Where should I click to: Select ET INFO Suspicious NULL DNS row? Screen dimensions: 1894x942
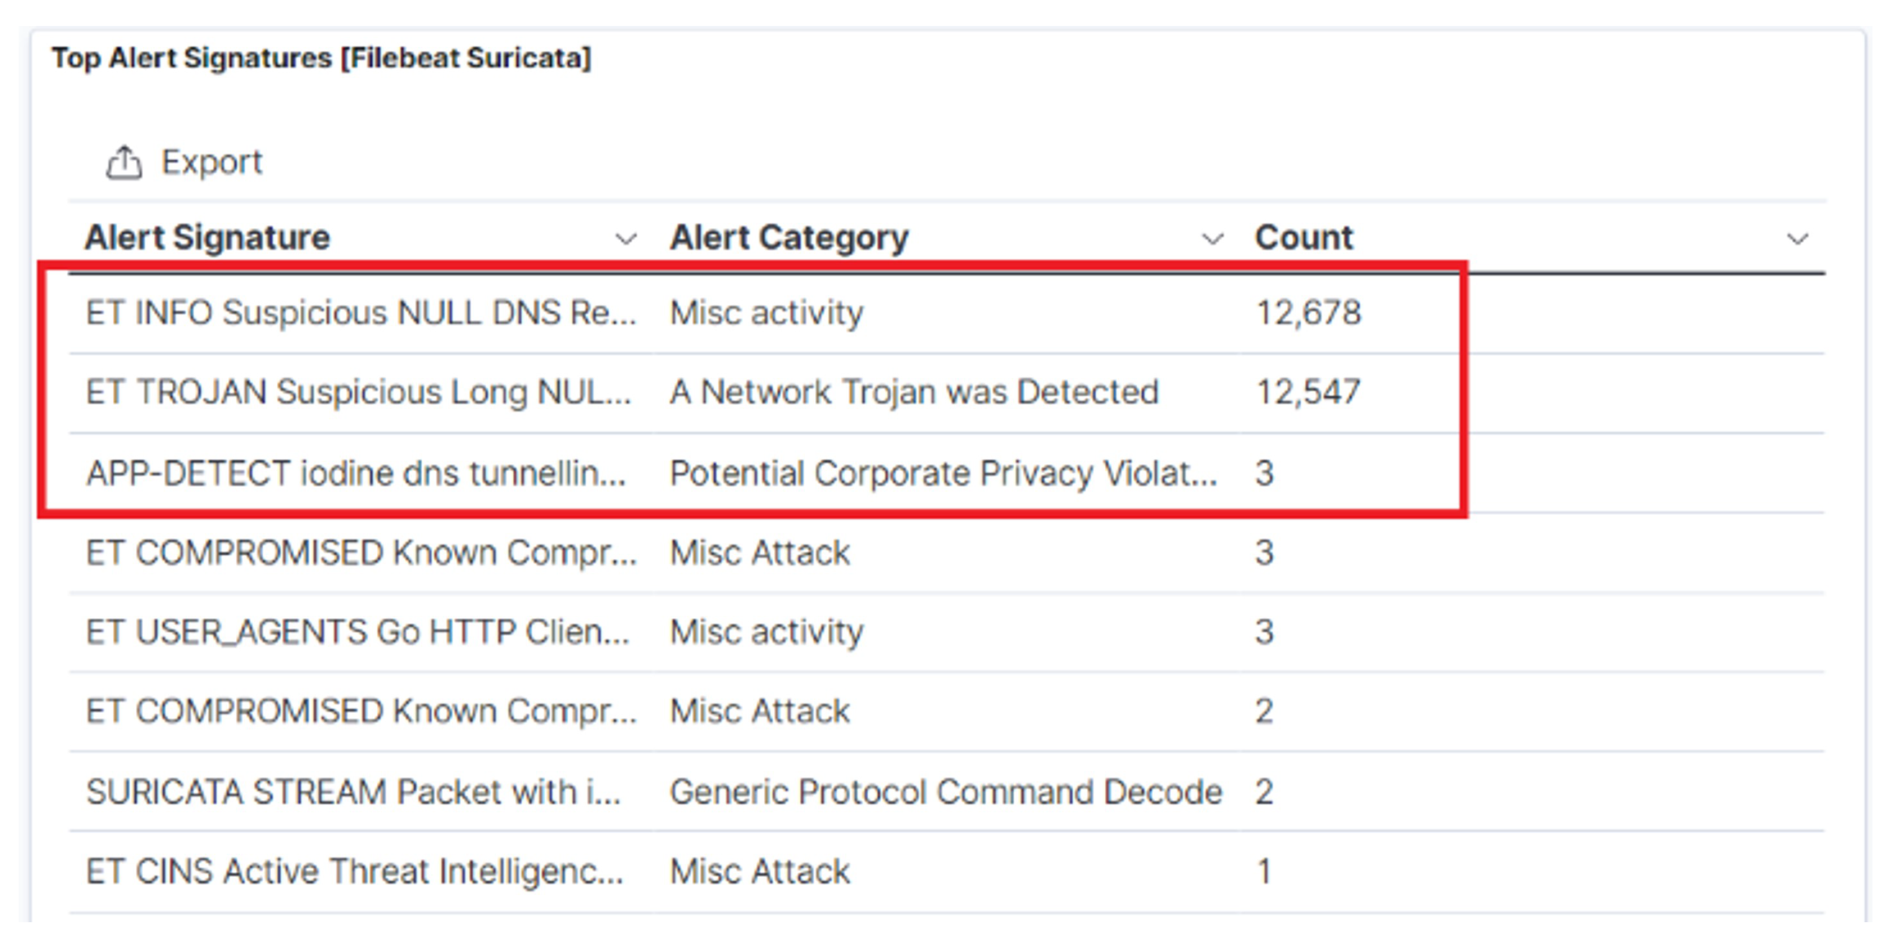tap(360, 313)
